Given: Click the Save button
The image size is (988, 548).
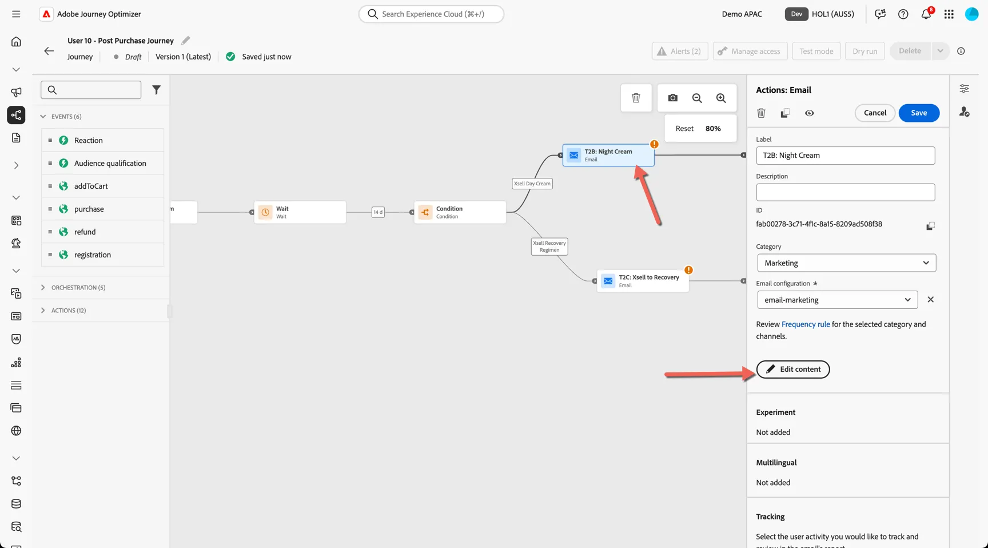Looking at the screenshot, I should pyautogui.click(x=919, y=113).
